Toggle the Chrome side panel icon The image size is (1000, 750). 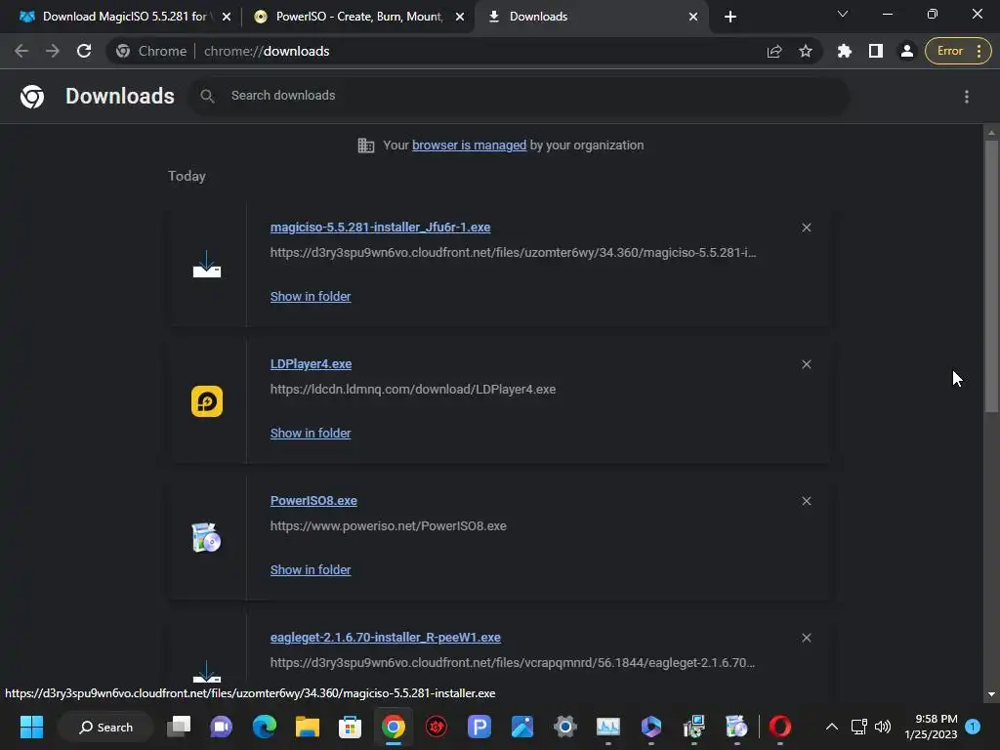point(876,51)
